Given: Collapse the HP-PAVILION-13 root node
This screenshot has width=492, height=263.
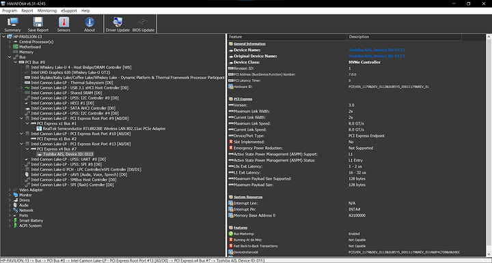Looking at the screenshot, I should (4, 37).
